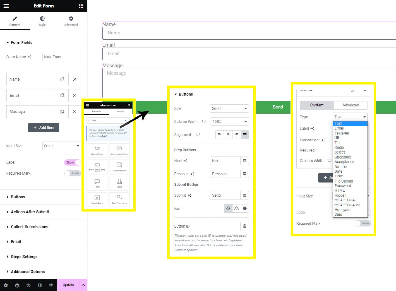Click the Form Name input field
The height and width of the screenshot is (291, 396).
click(62, 57)
